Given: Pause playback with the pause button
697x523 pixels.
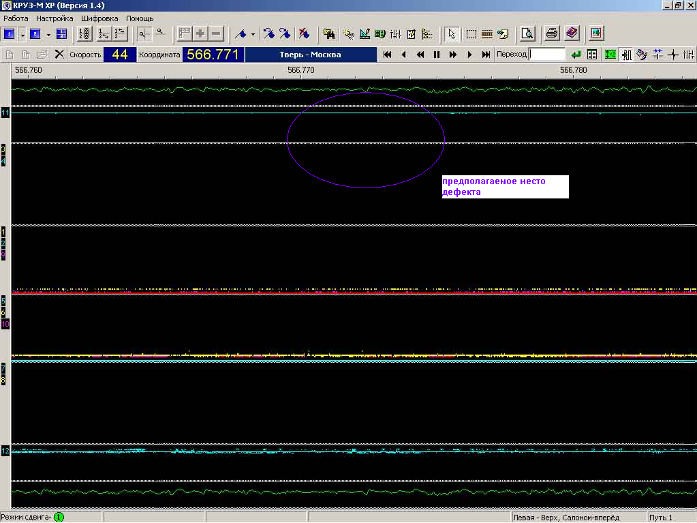Looking at the screenshot, I should [x=437, y=55].
